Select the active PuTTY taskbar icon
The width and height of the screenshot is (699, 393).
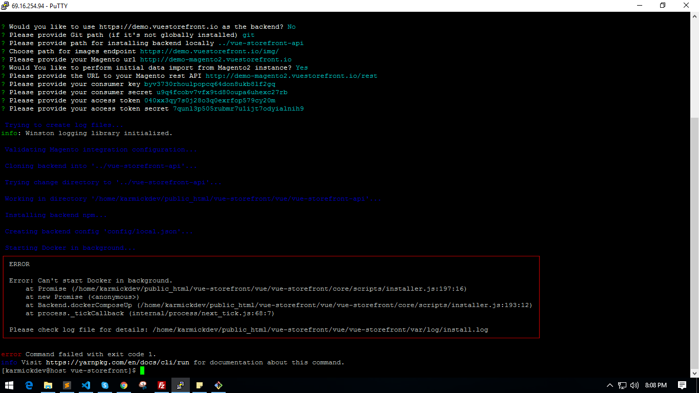click(x=181, y=385)
